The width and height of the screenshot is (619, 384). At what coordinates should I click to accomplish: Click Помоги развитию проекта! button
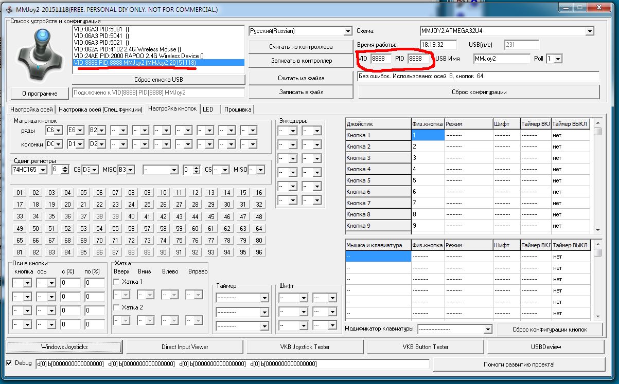pos(519,364)
